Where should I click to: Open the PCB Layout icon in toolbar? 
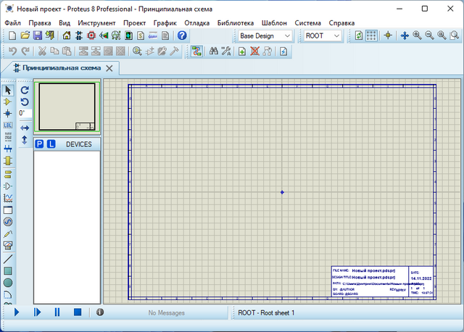[91, 36]
